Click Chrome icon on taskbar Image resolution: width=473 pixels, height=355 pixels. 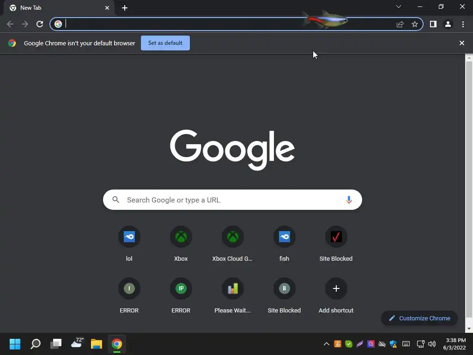click(117, 344)
